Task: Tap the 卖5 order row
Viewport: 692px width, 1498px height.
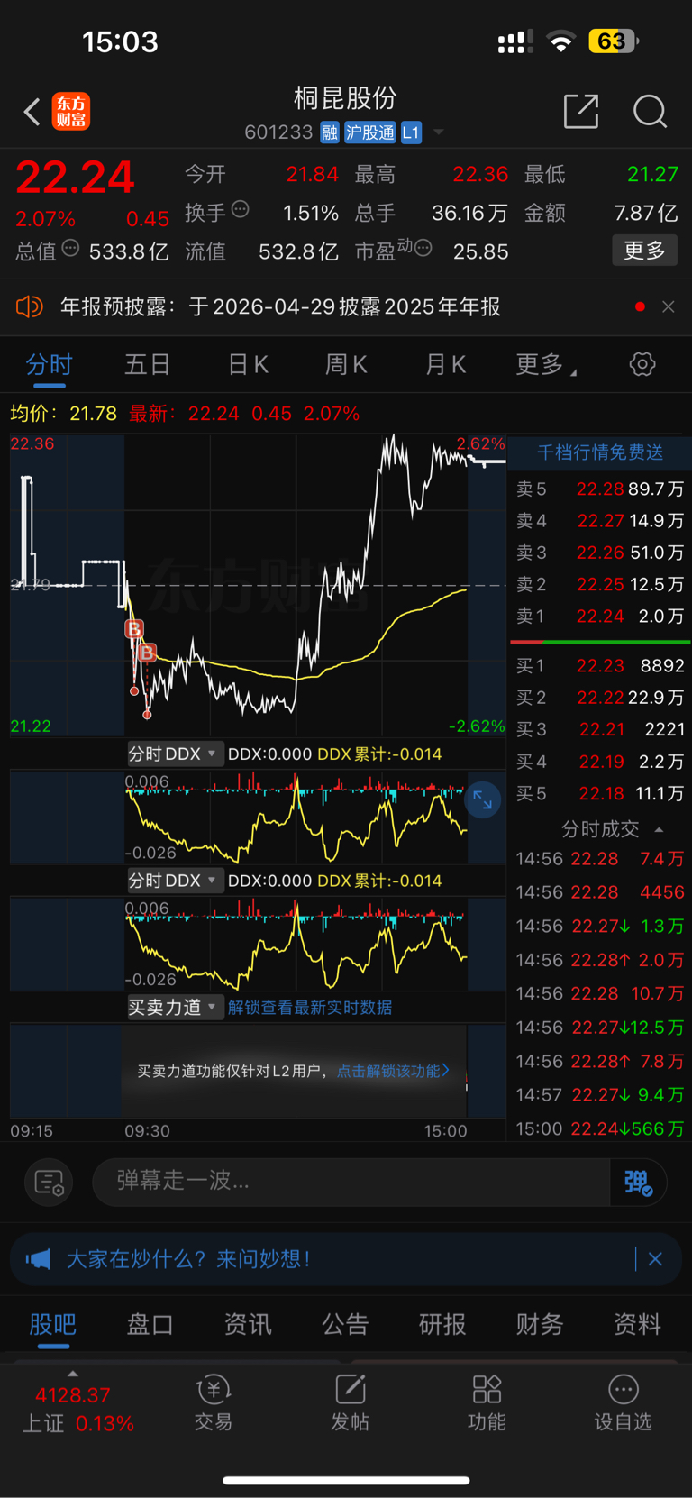Action: 600,489
